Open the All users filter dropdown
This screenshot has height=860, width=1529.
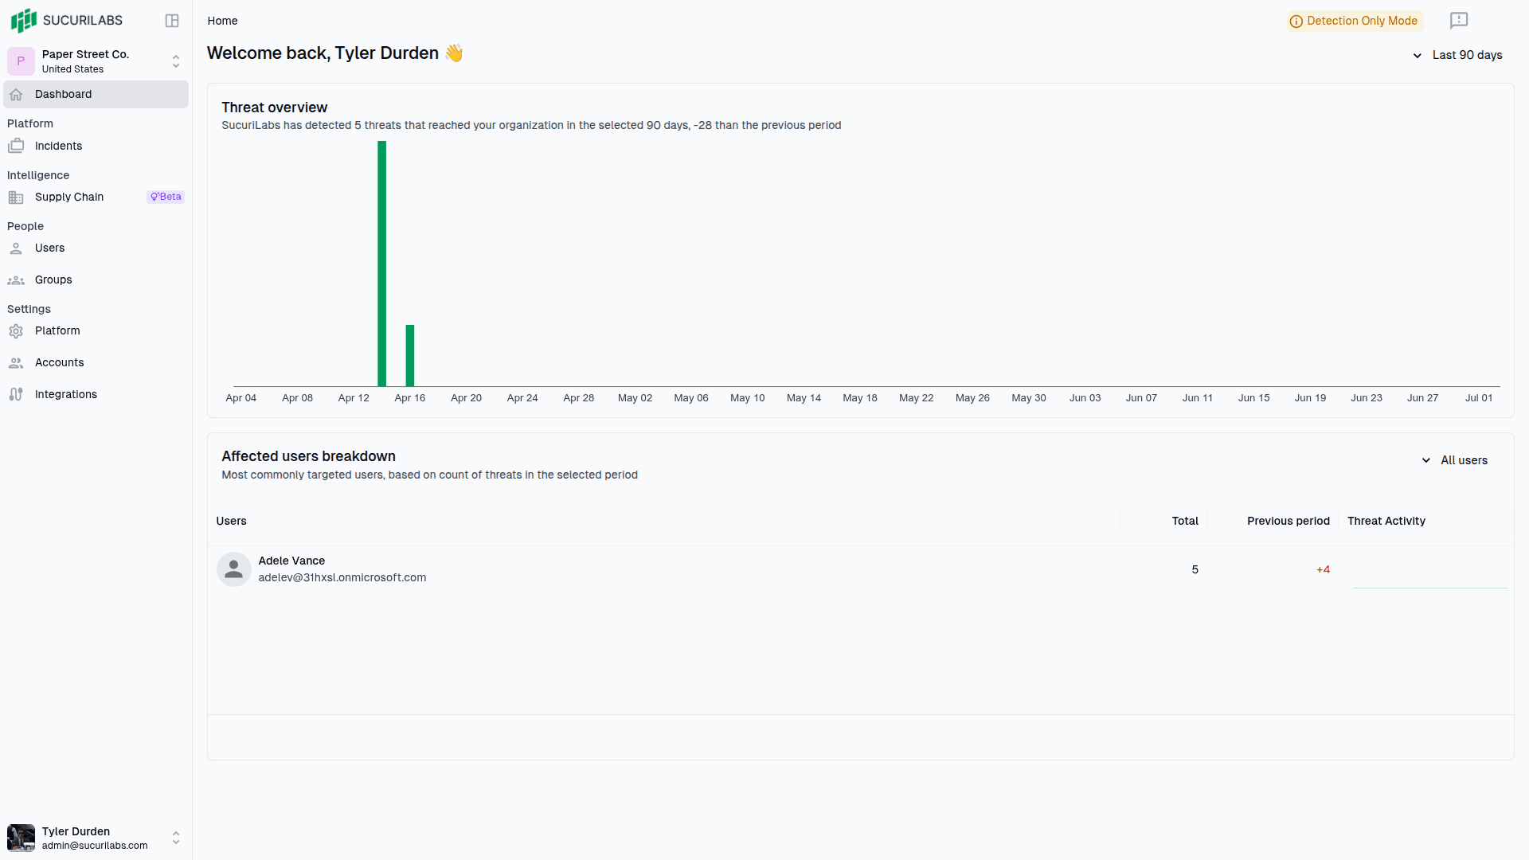pyautogui.click(x=1455, y=460)
